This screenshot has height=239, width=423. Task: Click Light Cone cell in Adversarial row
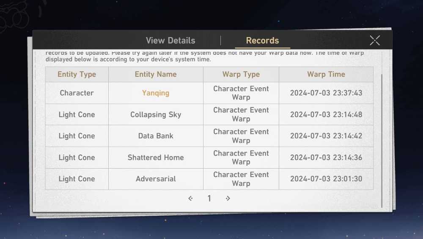(x=77, y=179)
